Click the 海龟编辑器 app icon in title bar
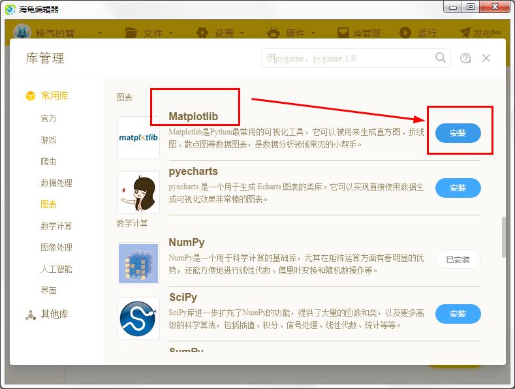This screenshot has width=515, height=389. click(x=10, y=10)
